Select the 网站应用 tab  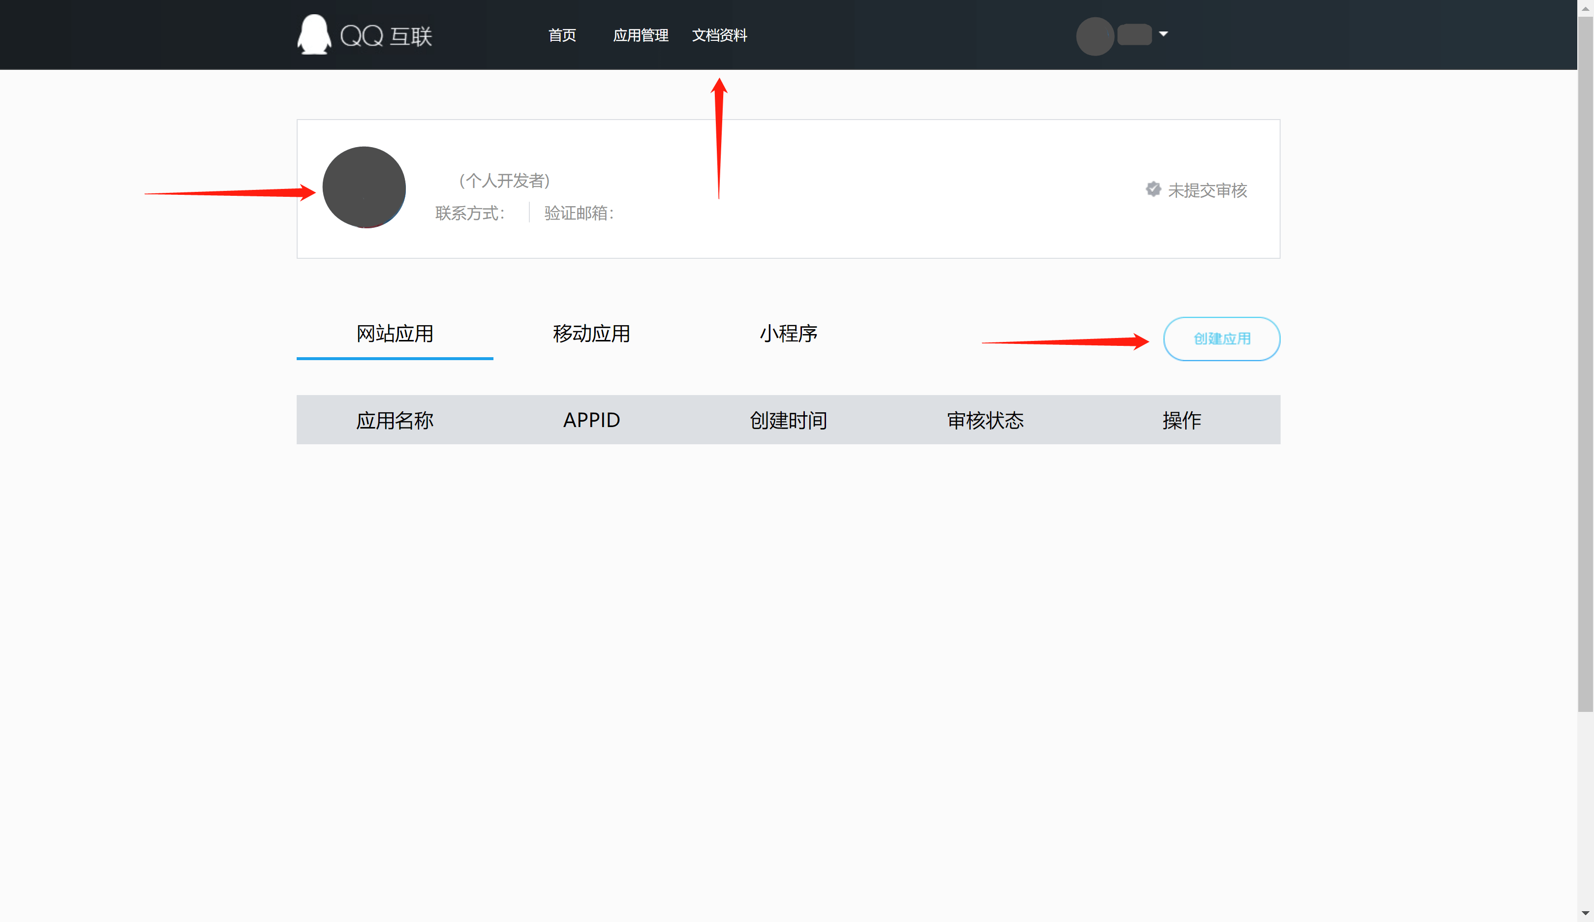click(x=395, y=334)
